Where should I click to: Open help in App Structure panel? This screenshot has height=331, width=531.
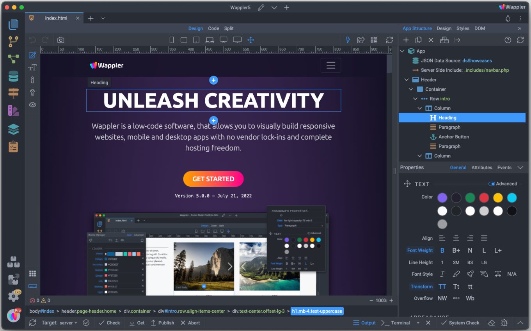pos(508,40)
